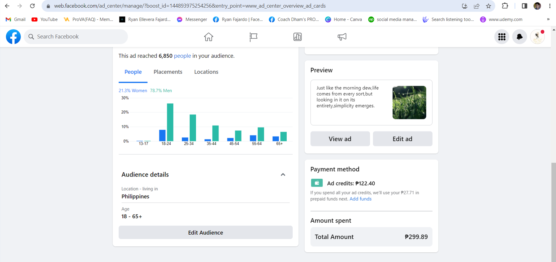Screen dimensions: 556x262
Task: Open the browser Extensions puzzle icon
Action: 505,6
